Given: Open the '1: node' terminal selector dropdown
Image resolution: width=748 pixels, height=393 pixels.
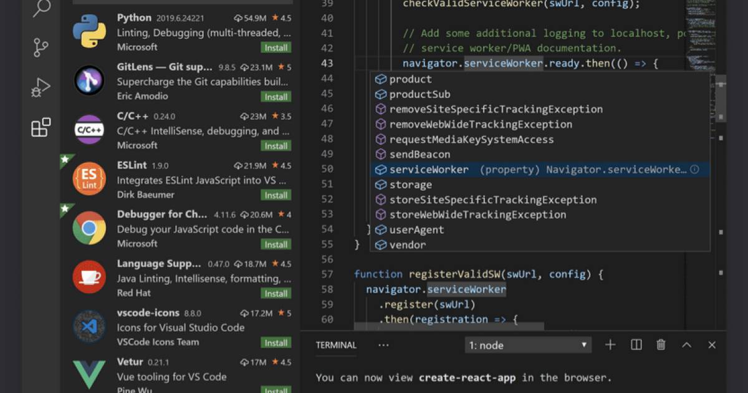Looking at the screenshot, I should coord(528,344).
